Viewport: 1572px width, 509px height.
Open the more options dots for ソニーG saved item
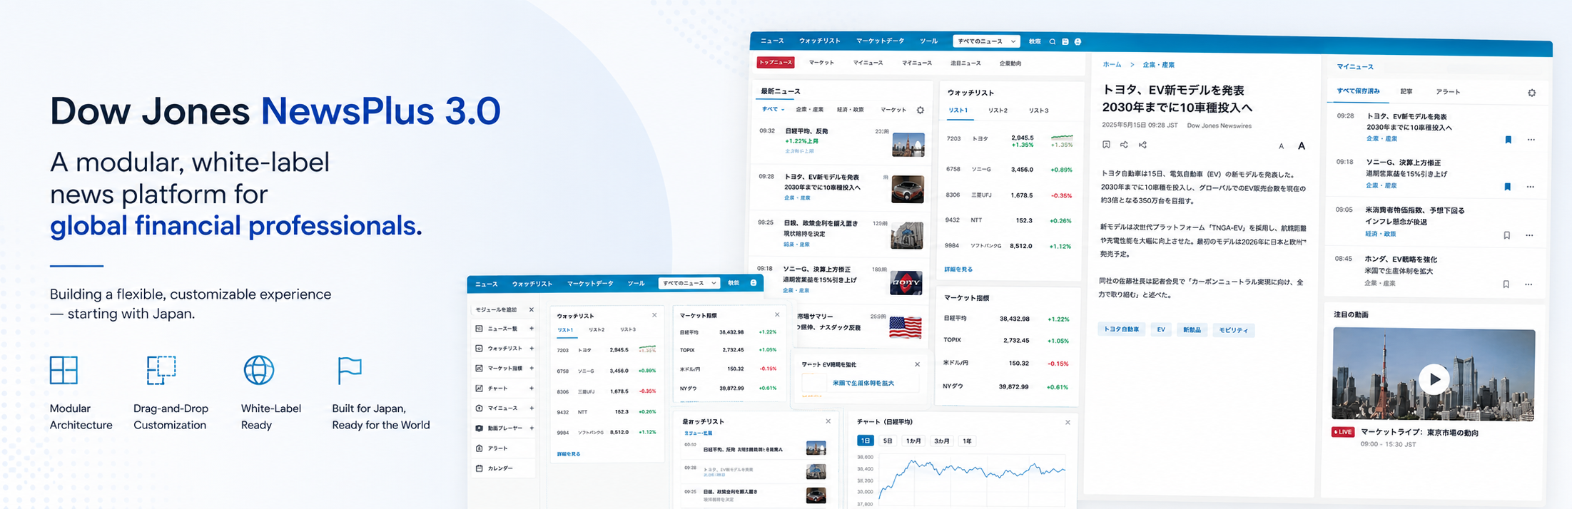pyautogui.click(x=1530, y=187)
